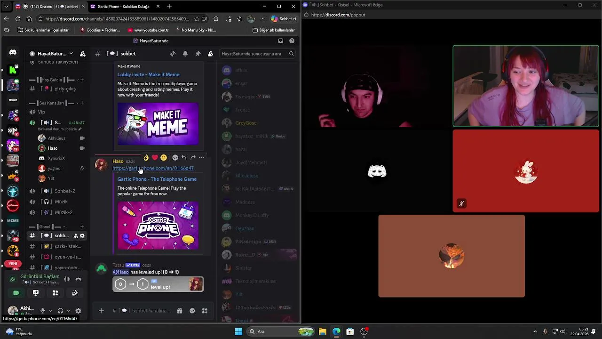This screenshot has height=339, width=602.
Task: Toggle camera on/off in voice panel
Action: (x=16, y=293)
